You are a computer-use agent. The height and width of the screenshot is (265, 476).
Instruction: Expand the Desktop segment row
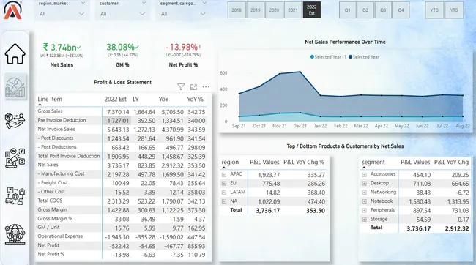pyautogui.click(x=364, y=183)
